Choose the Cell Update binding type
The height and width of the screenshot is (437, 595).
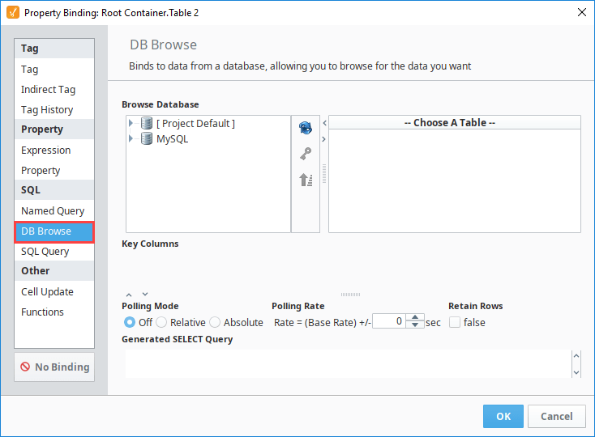[x=54, y=292]
